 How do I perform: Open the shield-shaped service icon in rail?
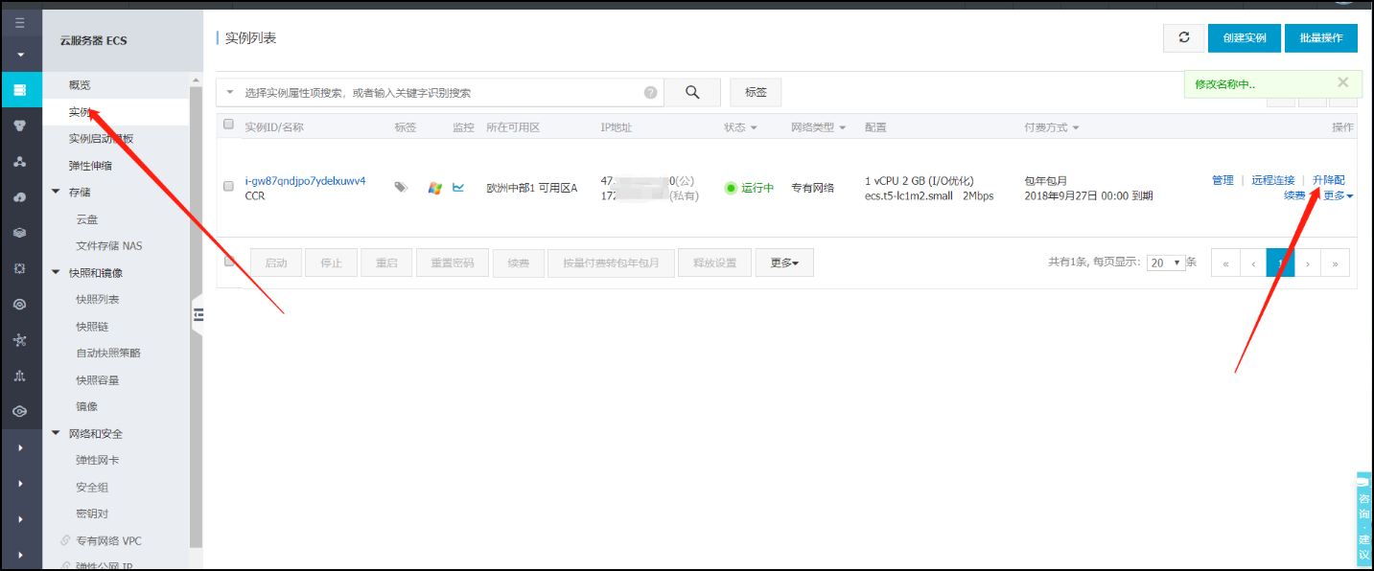tap(20, 126)
